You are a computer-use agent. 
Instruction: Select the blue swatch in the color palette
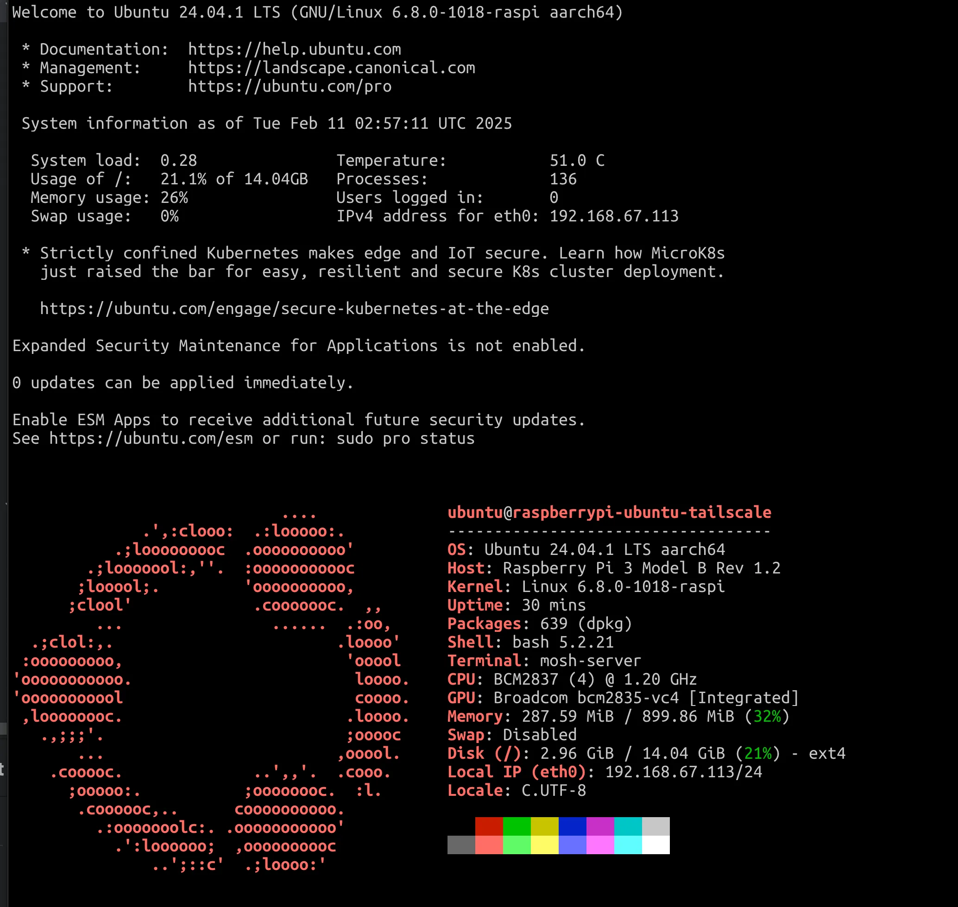[573, 827]
